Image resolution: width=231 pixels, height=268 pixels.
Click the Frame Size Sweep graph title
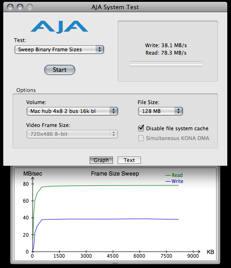tap(115, 174)
